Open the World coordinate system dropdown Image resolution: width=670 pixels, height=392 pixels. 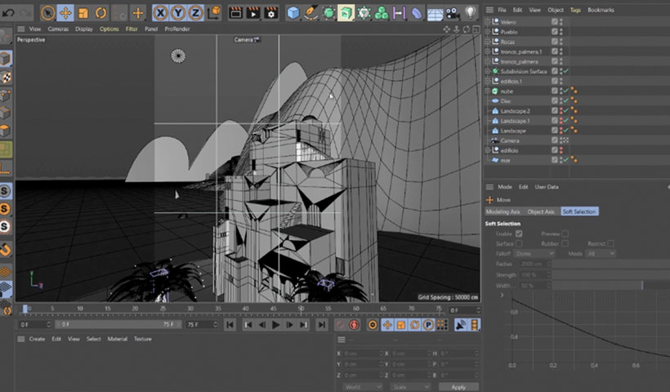tap(362, 386)
